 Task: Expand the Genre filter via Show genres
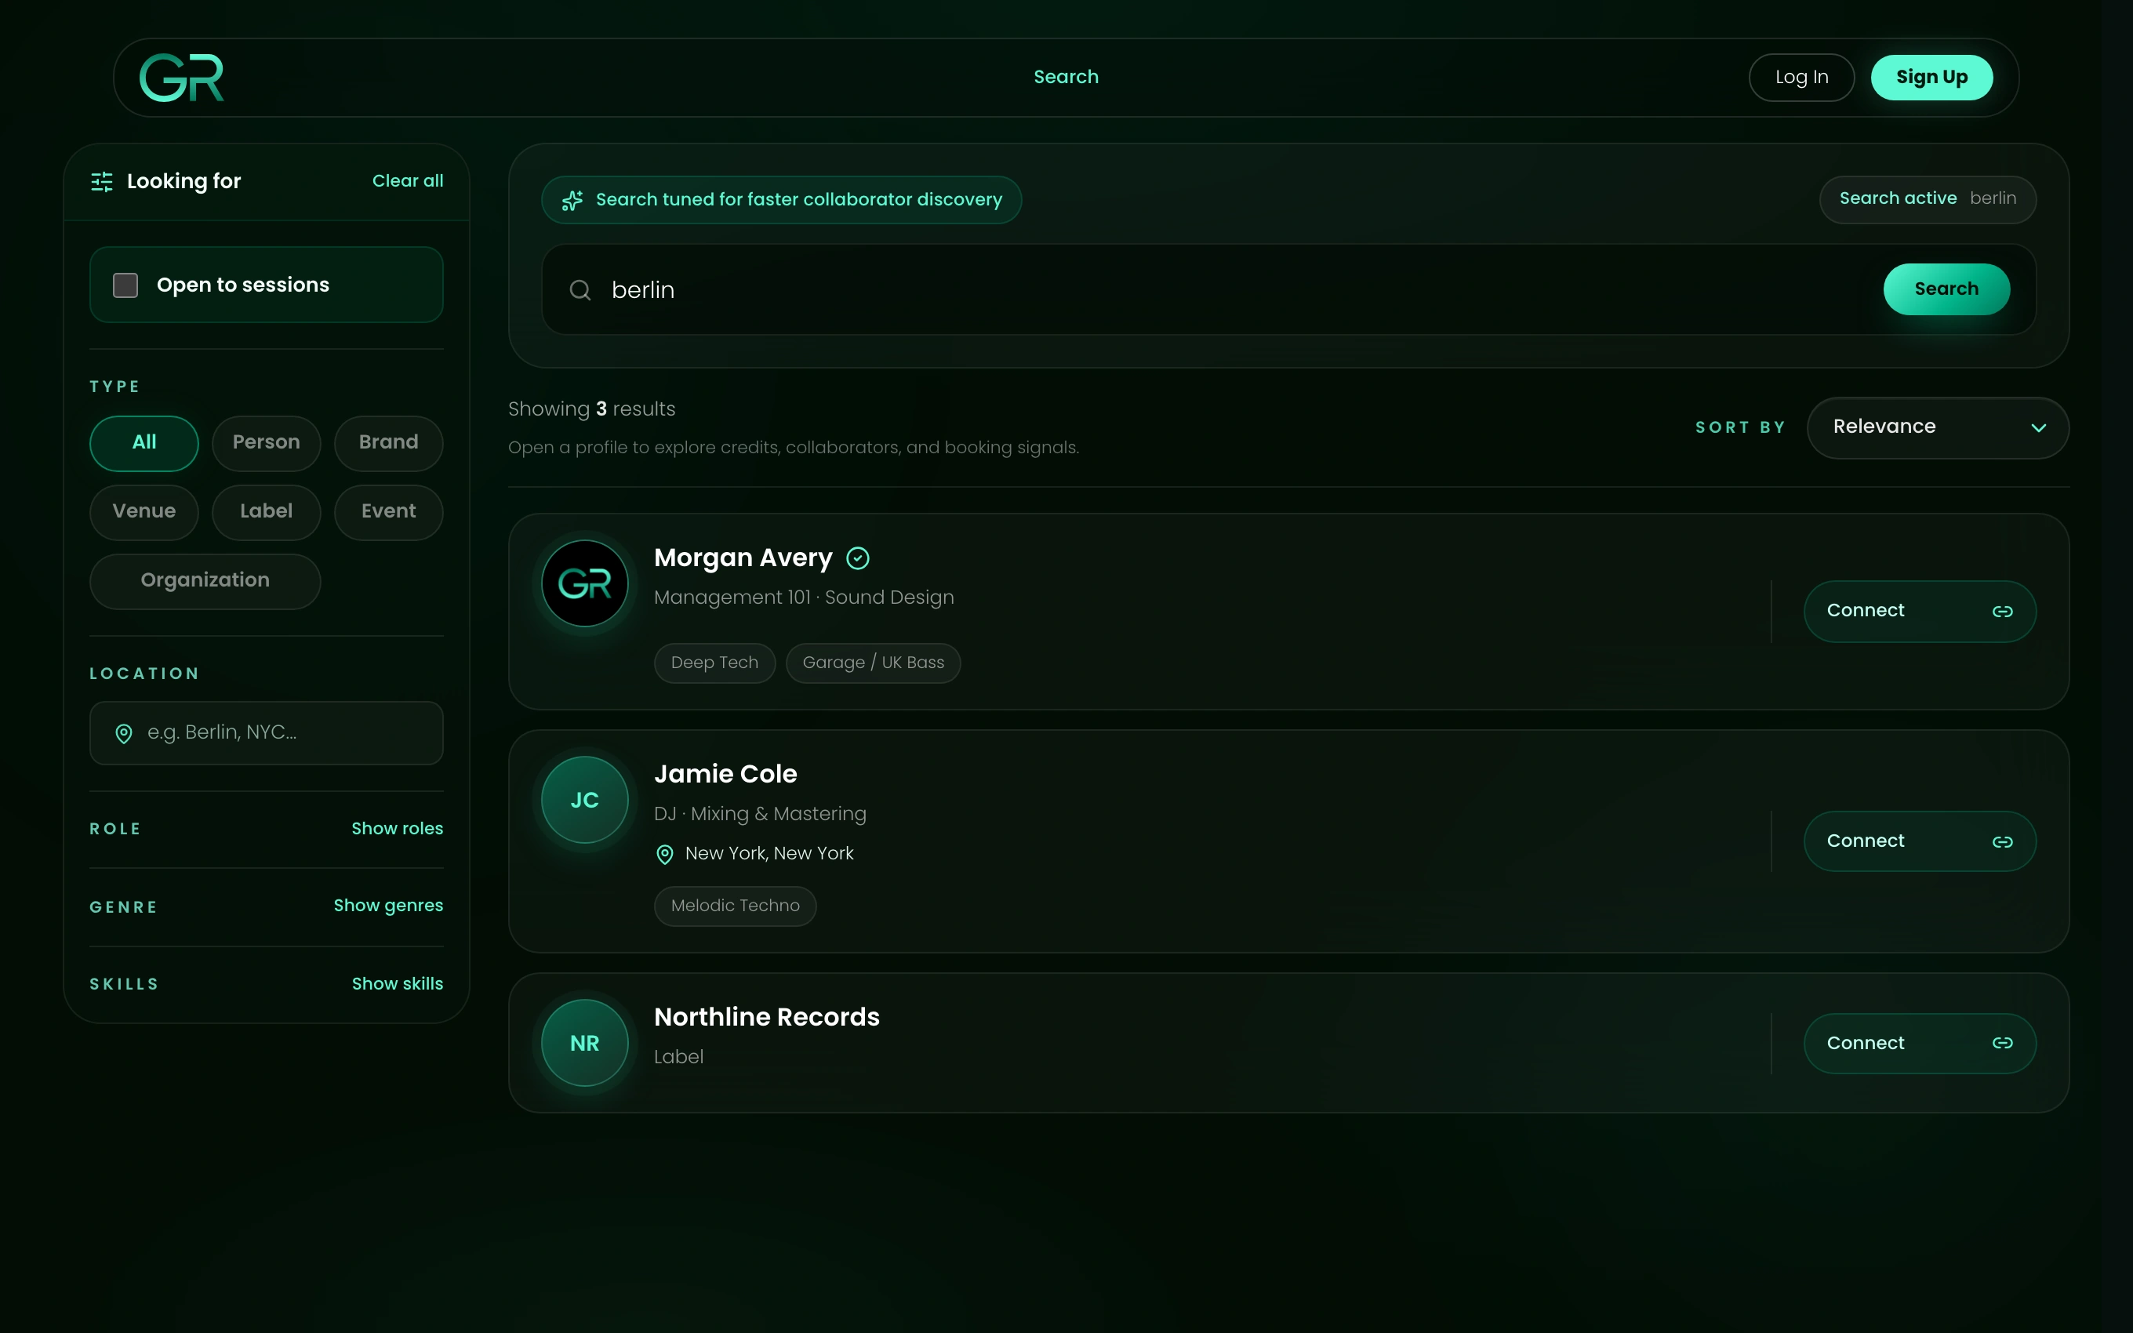tap(389, 906)
